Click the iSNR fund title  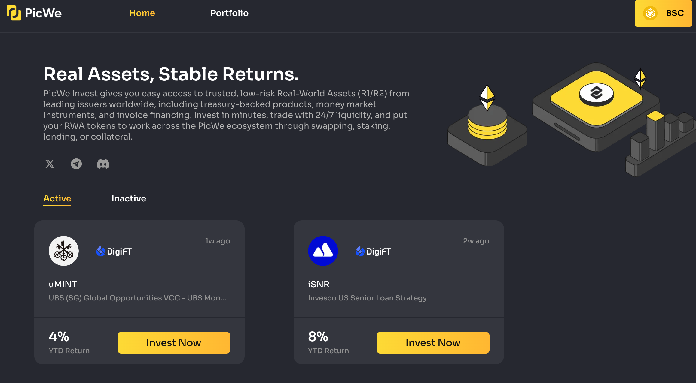(x=319, y=284)
